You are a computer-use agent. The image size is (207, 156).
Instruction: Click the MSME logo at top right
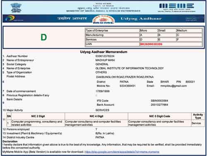click(177, 8)
